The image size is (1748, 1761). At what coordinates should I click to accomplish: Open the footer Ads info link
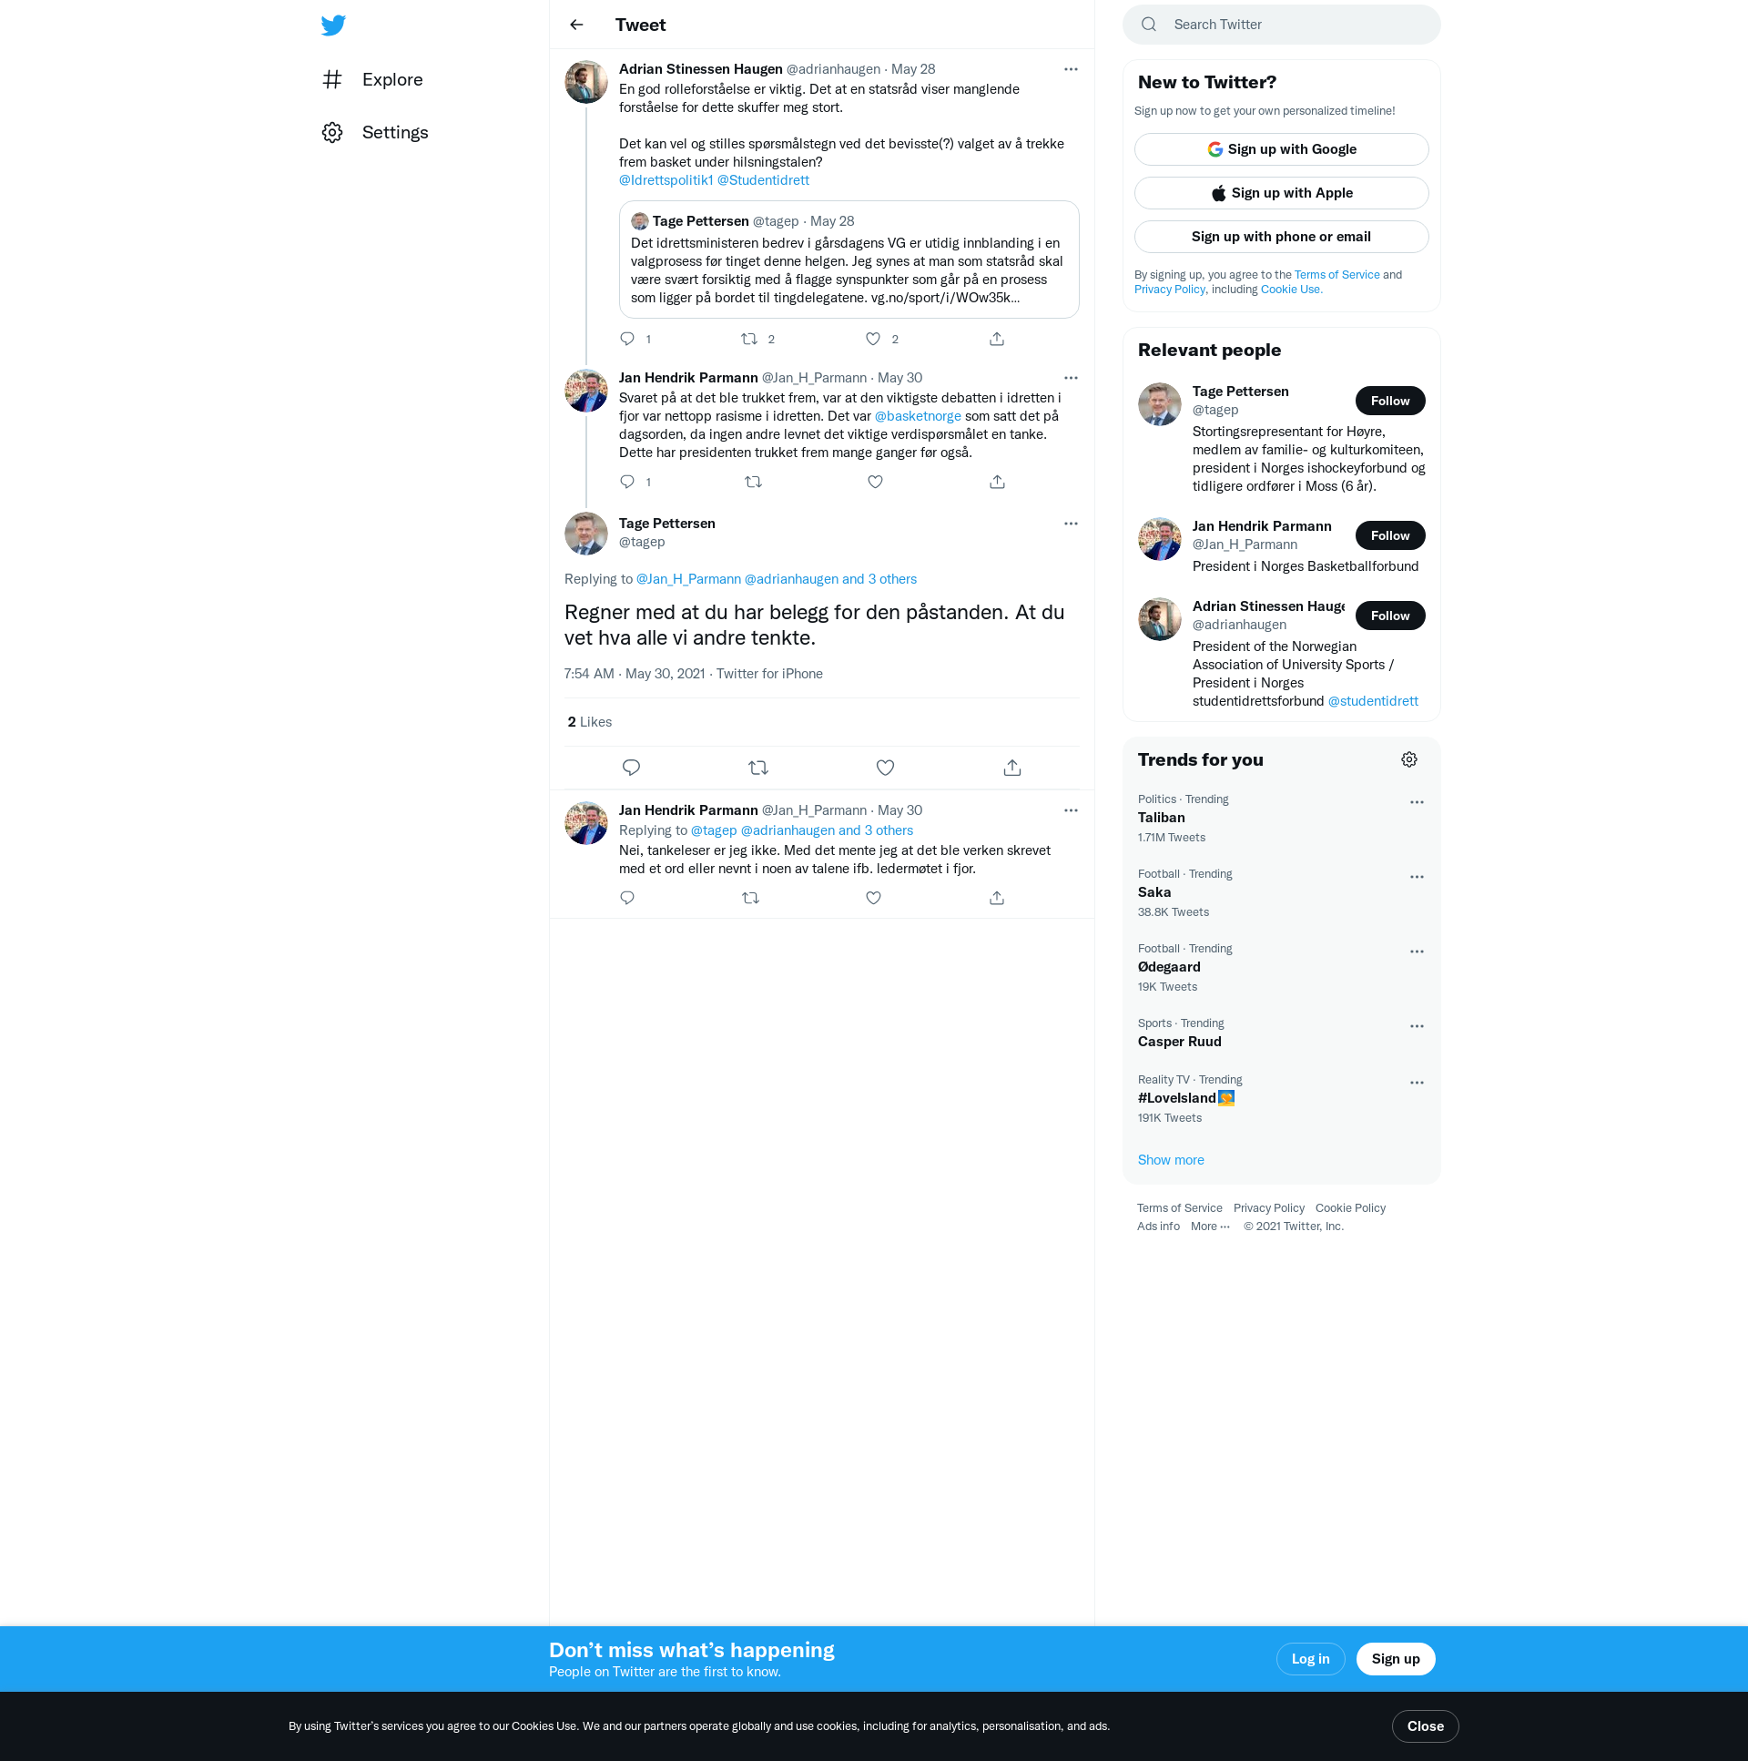coord(1157,1227)
